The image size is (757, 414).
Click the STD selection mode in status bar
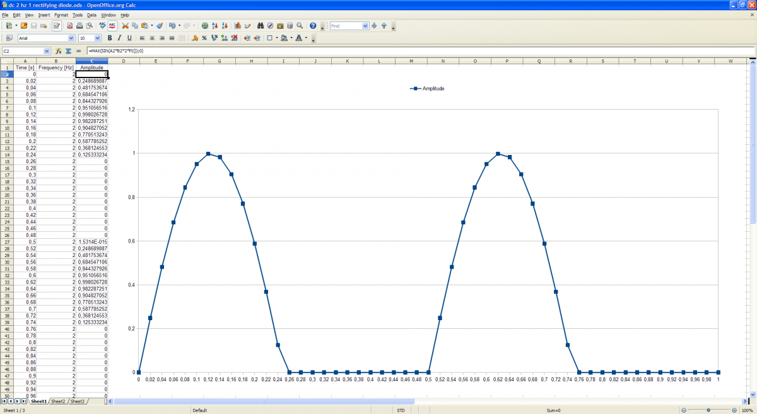[401, 410]
